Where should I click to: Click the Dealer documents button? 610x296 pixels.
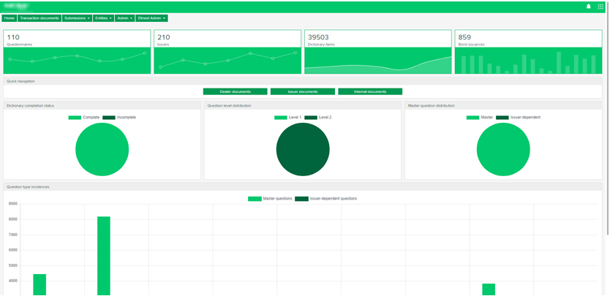(235, 92)
